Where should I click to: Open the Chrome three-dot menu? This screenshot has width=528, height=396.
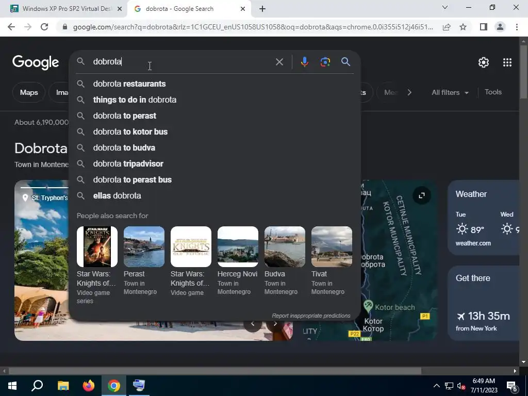point(517,27)
